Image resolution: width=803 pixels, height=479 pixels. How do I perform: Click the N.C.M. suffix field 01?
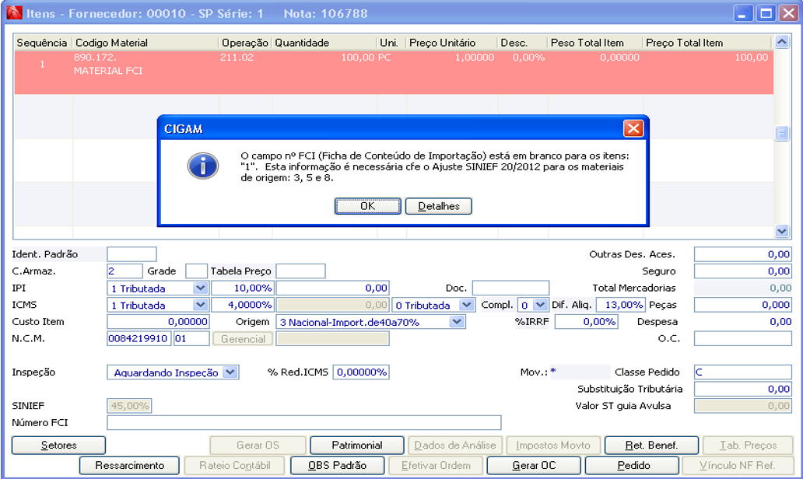pyautogui.click(x=191, y=339)
